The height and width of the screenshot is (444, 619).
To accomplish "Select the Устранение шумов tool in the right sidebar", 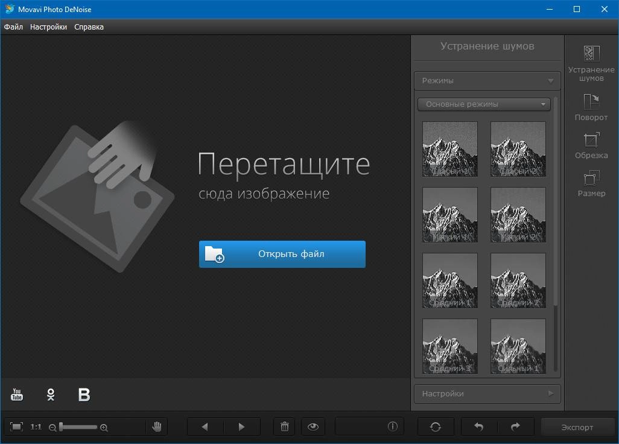I will (x=591, y=63).
